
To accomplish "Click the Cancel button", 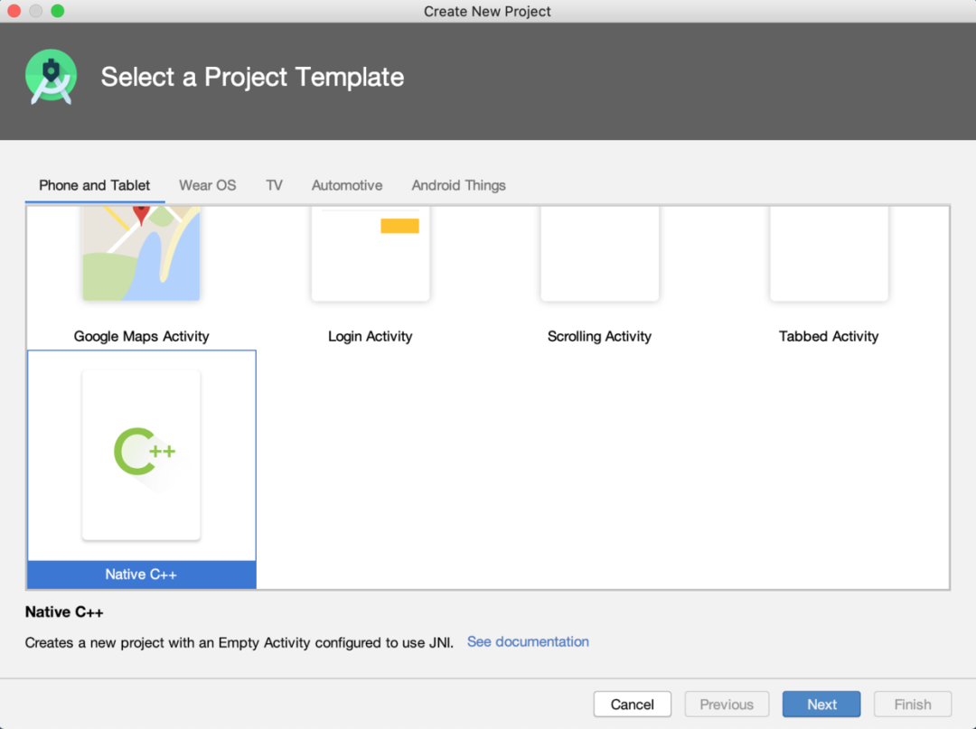I will [632, 704].
